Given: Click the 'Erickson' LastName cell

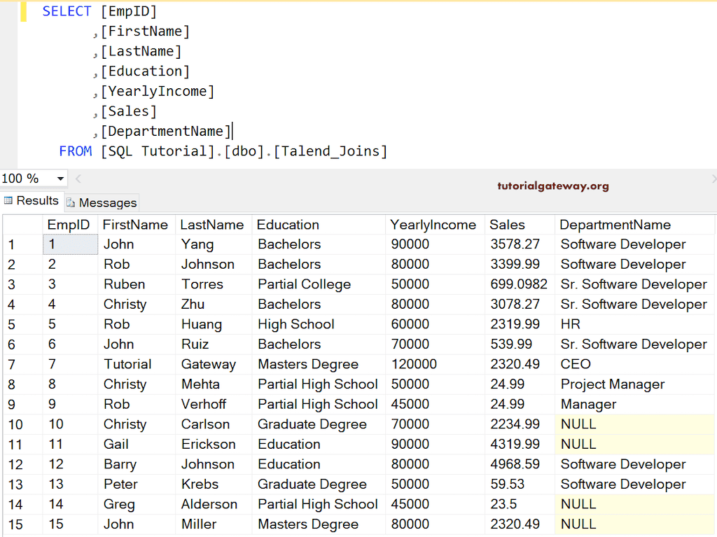Looking at the screenshot, I should click(x=214, y=444).
